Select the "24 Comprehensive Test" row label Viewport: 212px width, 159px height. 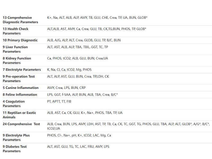[21, 124]
